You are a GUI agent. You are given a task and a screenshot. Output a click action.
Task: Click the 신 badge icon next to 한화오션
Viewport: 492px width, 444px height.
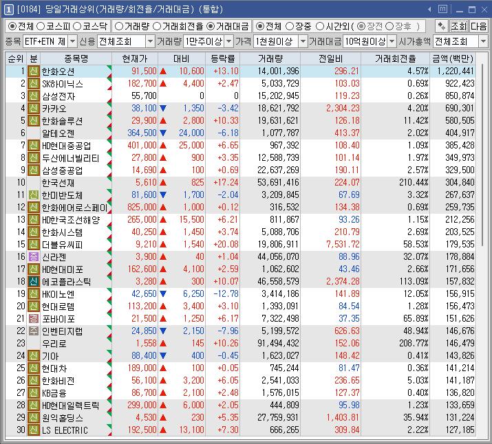(x=33, y=71)
